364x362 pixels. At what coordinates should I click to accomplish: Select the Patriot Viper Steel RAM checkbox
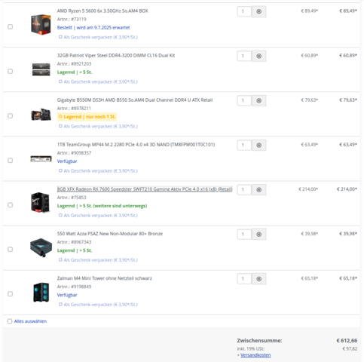click(x=10, y=71)
